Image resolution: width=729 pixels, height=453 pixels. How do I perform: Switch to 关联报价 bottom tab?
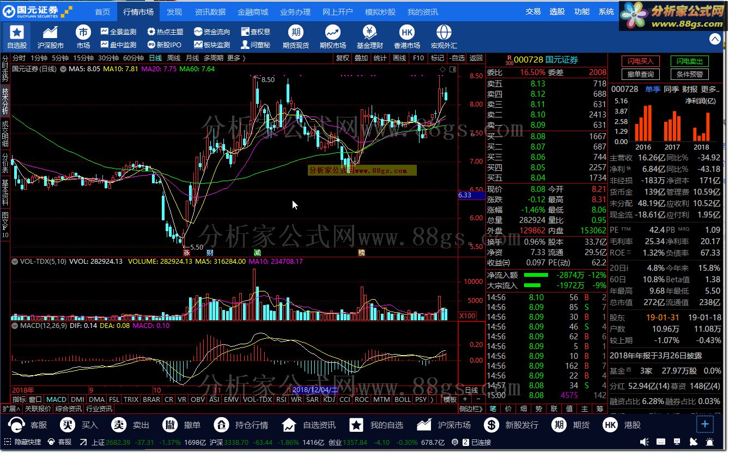[38, 408]
